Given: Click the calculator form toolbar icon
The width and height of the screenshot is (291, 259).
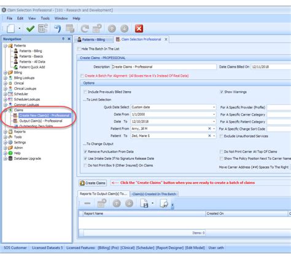Looking at the screenshot, I should tap(43, 28).
